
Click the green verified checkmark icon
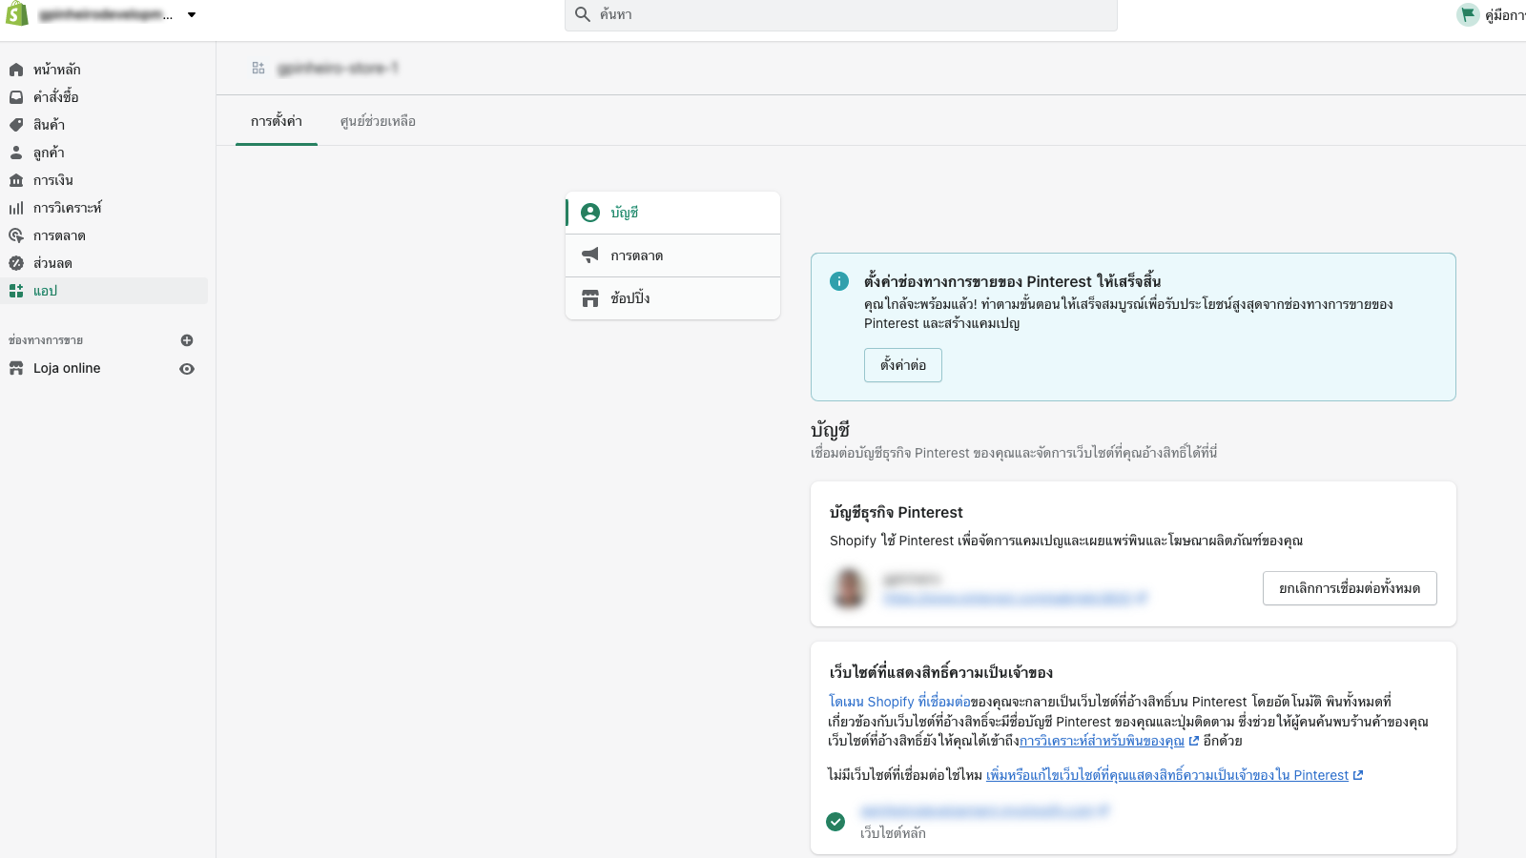point(835,822)
